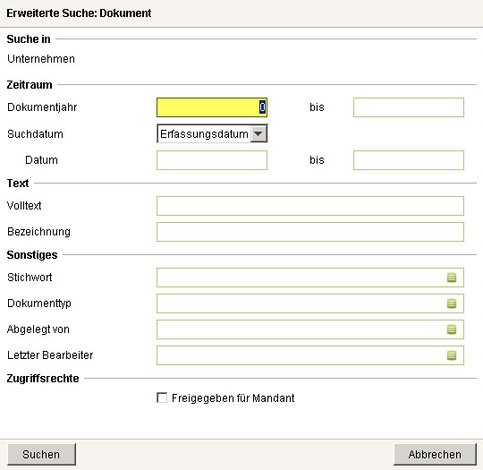483x470 pixels.
Task: Click into the Volltext field
Action: (x=310, y=206)
